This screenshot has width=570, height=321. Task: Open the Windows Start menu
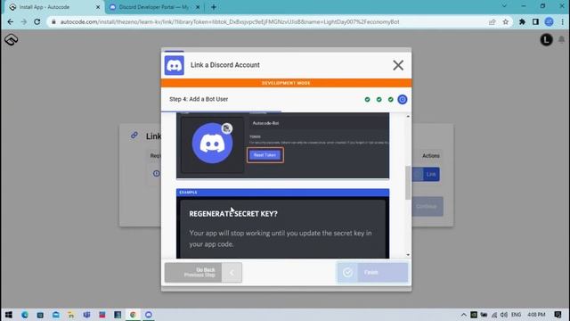[x=9, y=315]
